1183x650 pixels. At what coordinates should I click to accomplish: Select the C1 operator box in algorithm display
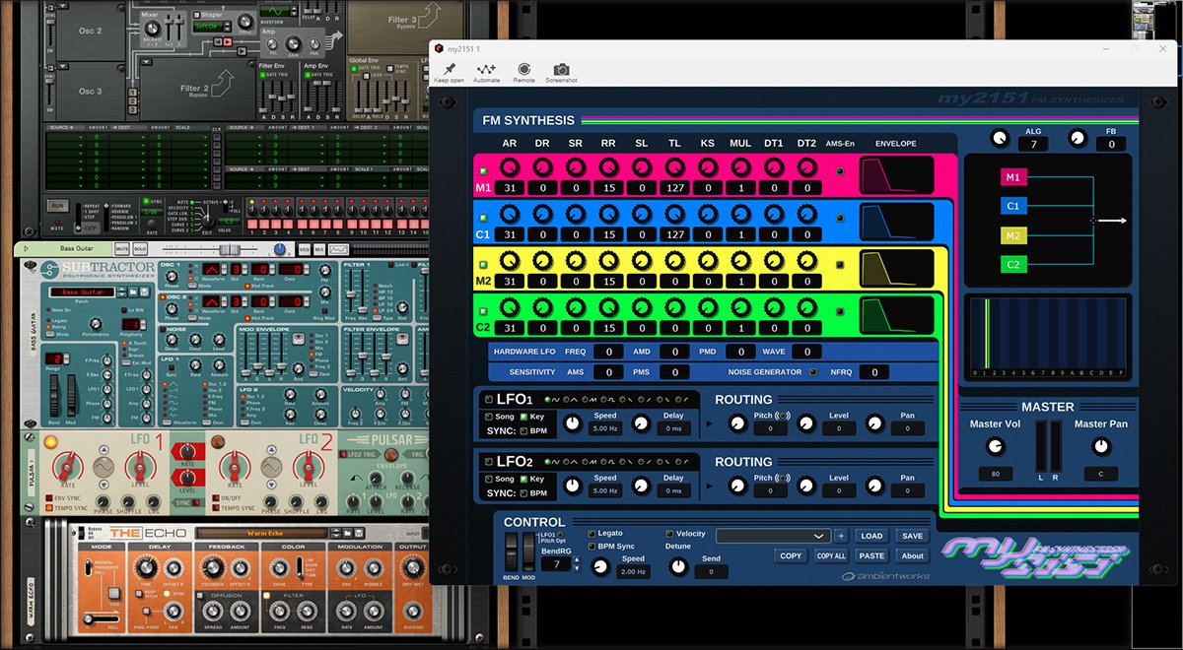coord(1014,206)
